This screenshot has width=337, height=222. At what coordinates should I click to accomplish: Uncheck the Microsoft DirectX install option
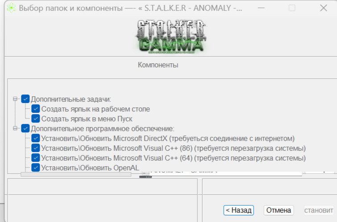coord(36,138)
